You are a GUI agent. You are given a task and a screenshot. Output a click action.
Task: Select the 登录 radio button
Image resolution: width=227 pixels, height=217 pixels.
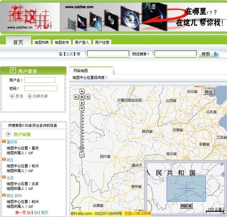pos(12,96)
